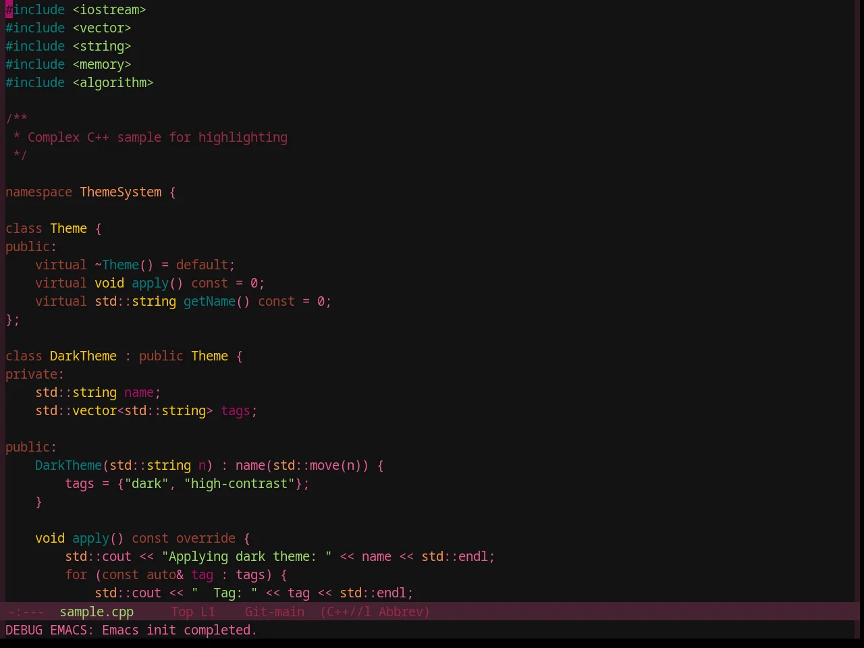Click 'class DarkTheme : public Theme' line

coord(124,356)
